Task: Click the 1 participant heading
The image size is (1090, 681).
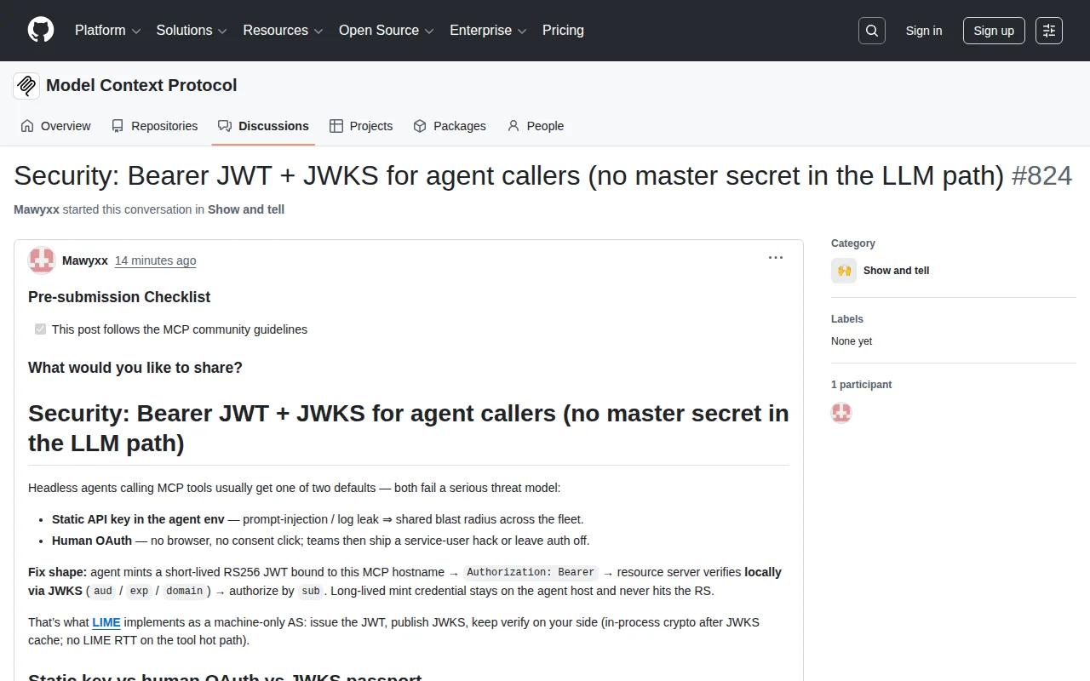Action: tap(862, 385)
